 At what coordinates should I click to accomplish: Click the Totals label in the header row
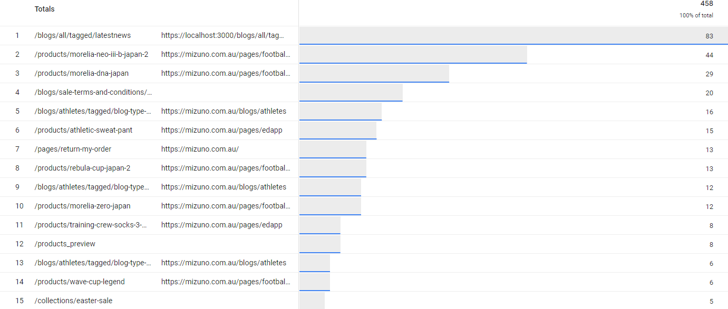(44, 9)
